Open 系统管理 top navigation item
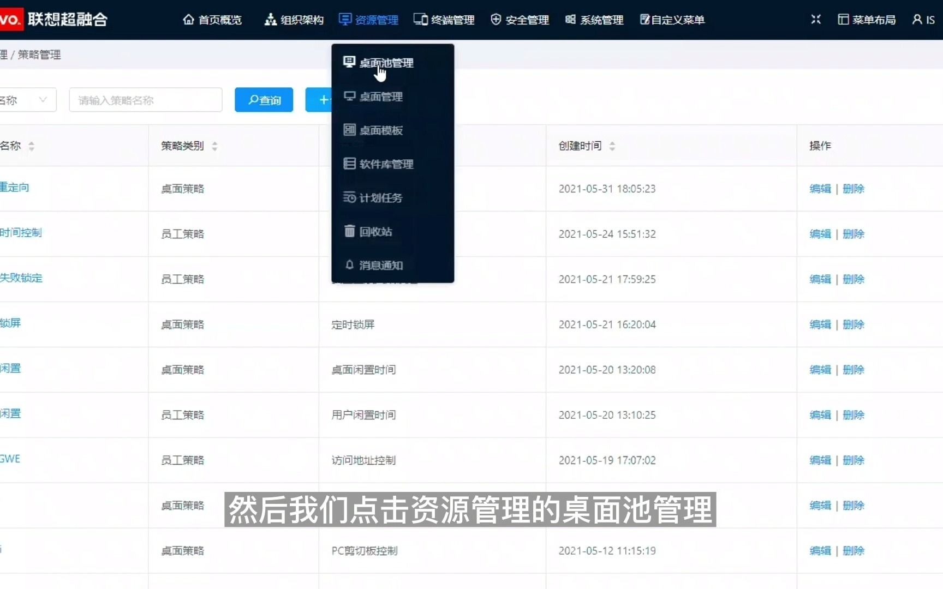The width and height of the screenshot is (943, 589). pyautogui.click(x=594, y=20)
